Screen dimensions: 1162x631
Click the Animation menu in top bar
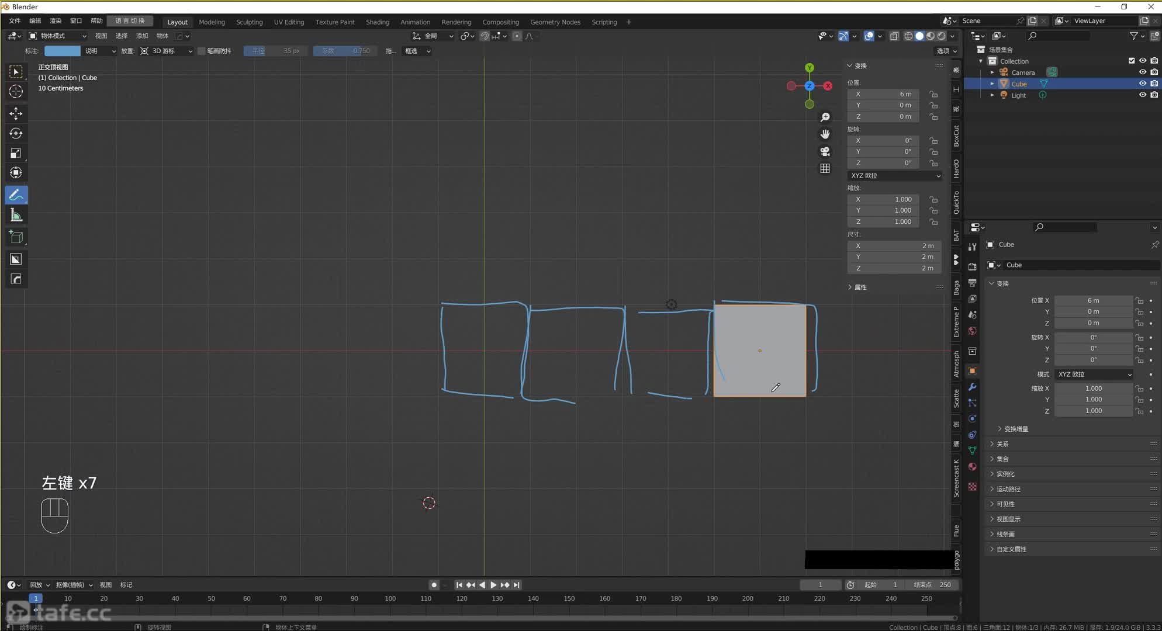(x=415, y=21)
